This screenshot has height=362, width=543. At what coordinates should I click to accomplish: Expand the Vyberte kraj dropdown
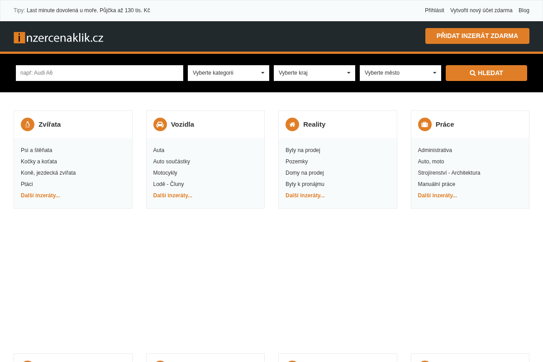point(314,73)
